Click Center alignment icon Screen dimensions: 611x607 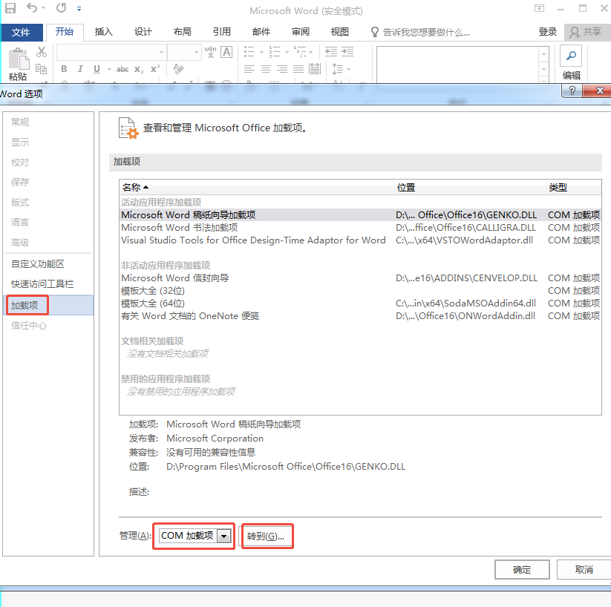pos(265,69)
